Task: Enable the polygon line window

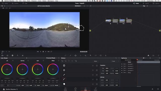Action: point(64,75)
